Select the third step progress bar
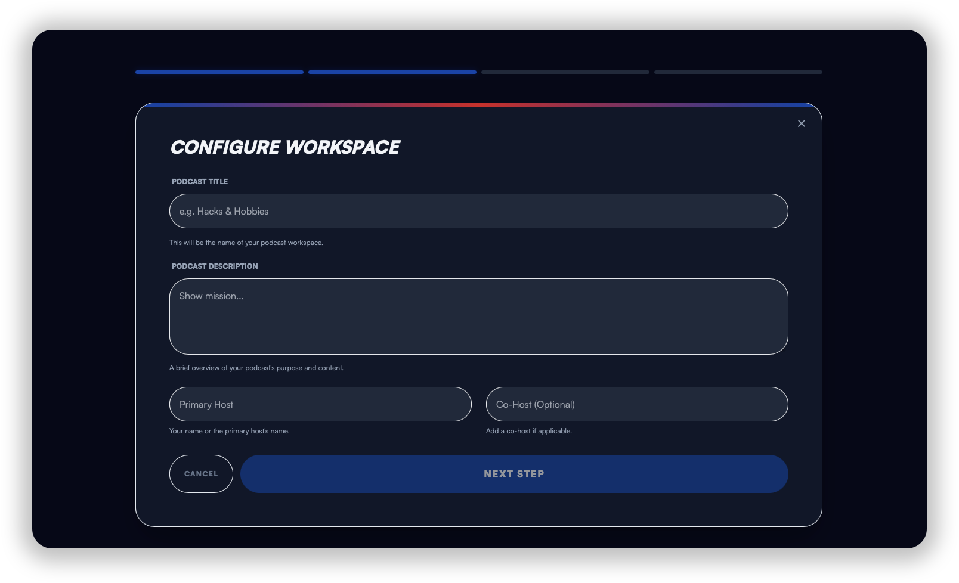The width and height of the screenshot is (959, 583). pos(565,72)
